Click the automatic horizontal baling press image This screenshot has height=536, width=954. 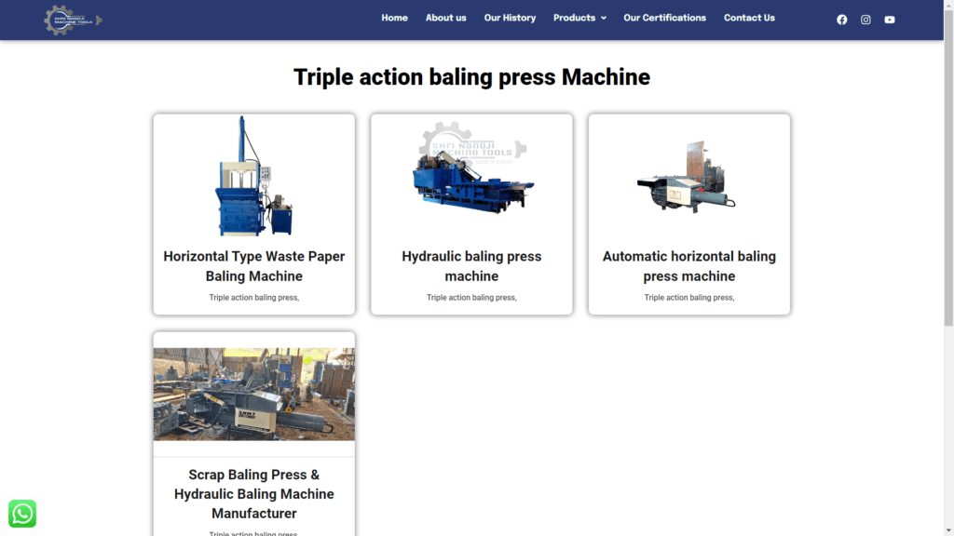click(688, 177)
